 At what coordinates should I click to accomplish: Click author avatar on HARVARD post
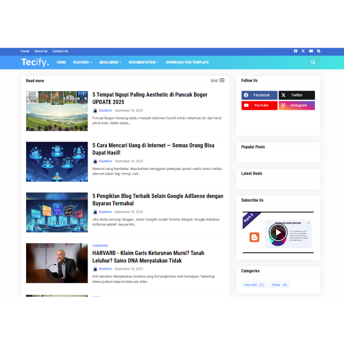coord(95,269)
